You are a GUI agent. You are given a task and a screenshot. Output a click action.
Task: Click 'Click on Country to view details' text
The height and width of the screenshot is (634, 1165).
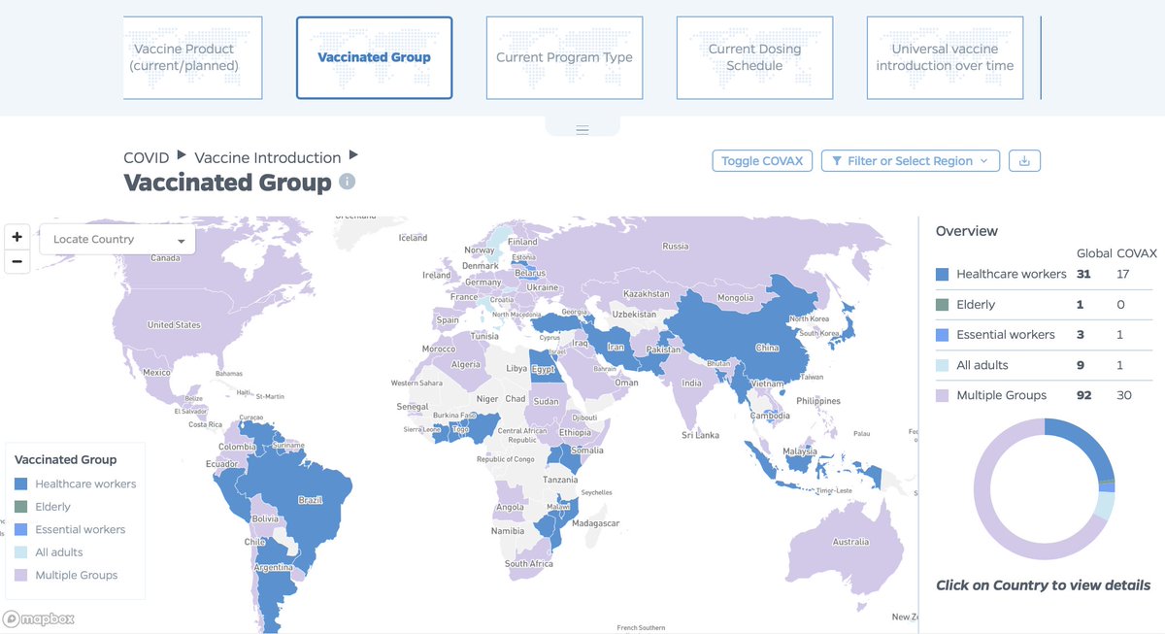pos(1043,585)
